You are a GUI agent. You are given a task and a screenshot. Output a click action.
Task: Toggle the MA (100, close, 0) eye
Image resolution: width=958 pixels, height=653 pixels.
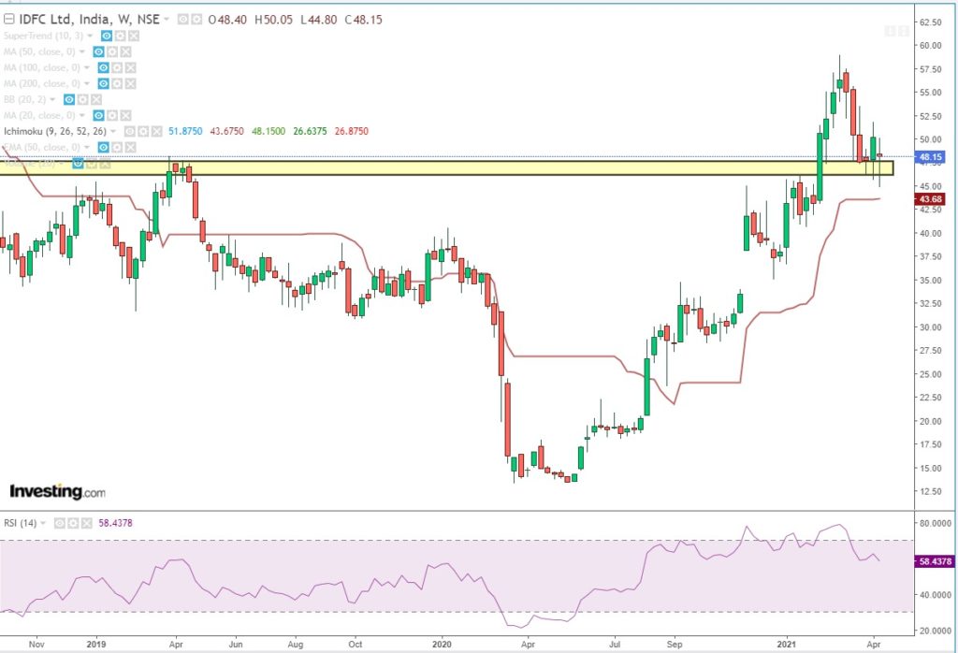103,67
